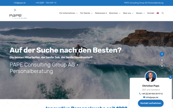Switch language via the UK flag icon

pos(158,13)
